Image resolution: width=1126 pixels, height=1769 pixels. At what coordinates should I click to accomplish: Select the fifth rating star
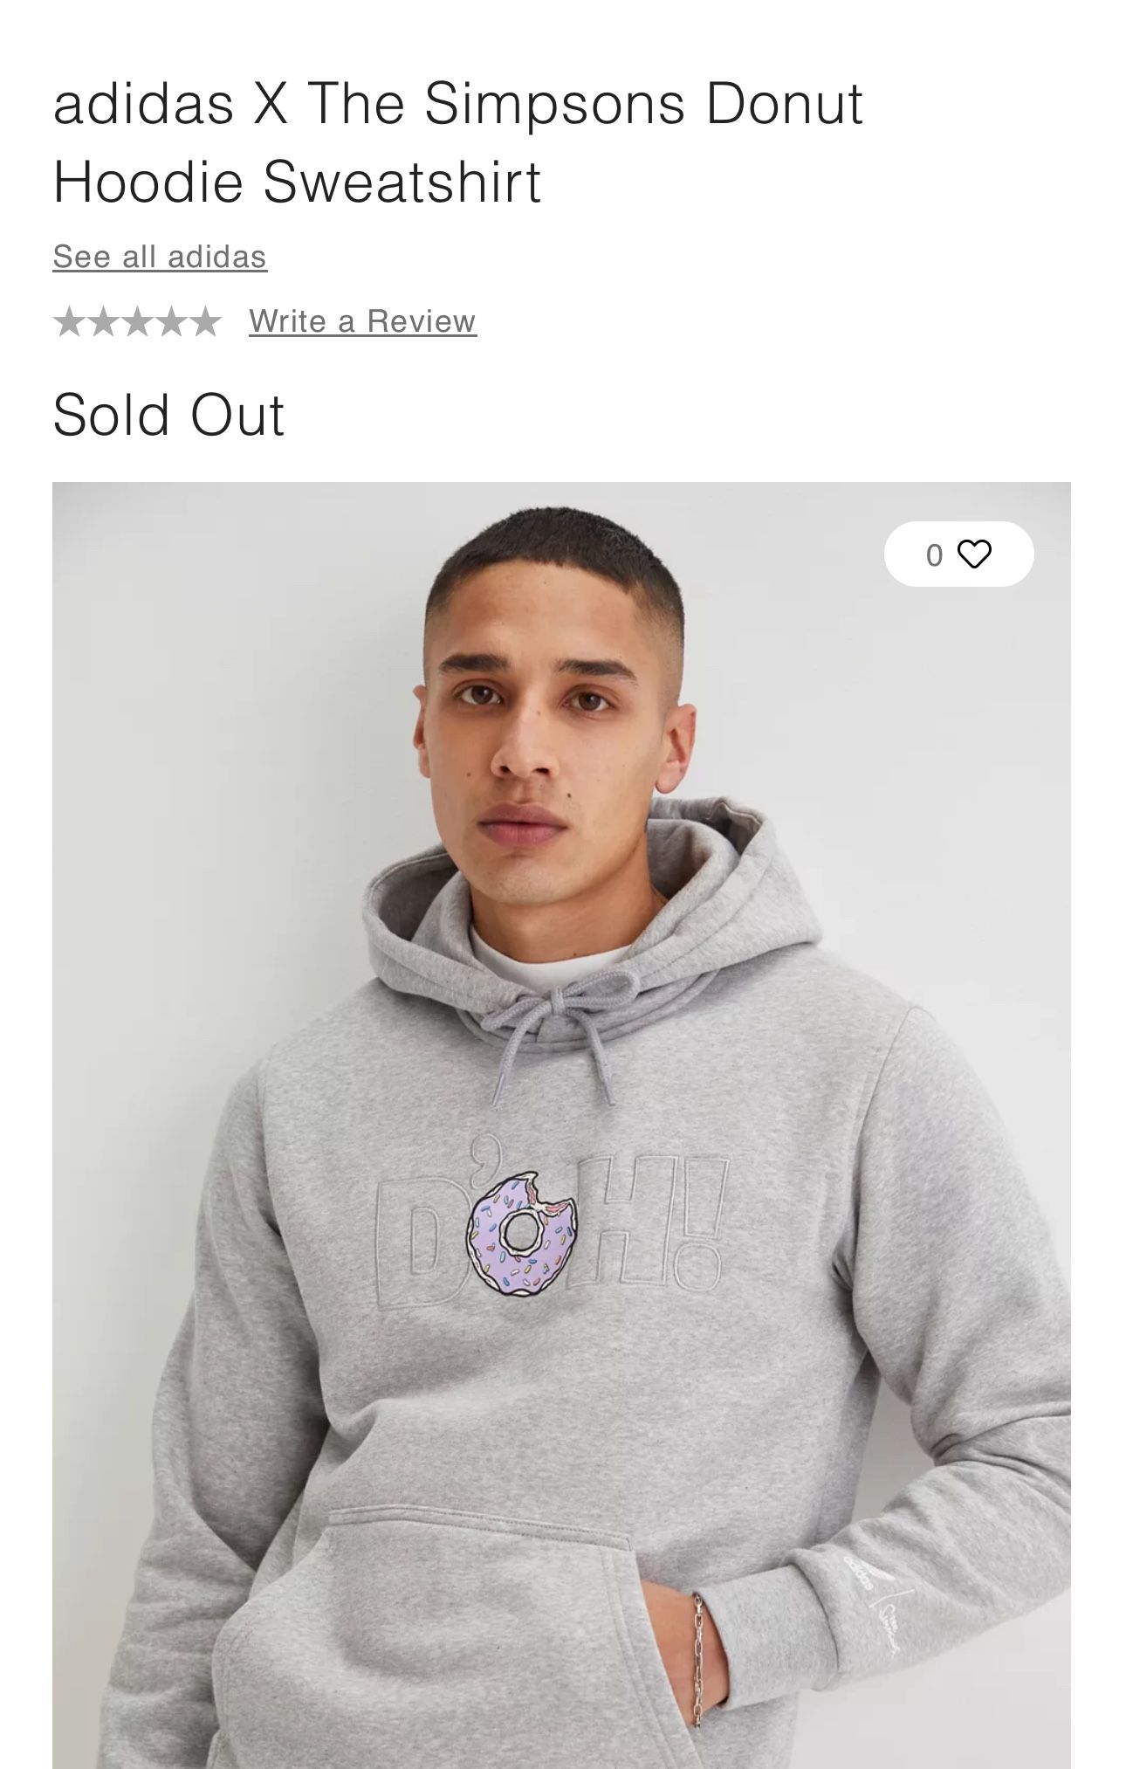(205, 322)
